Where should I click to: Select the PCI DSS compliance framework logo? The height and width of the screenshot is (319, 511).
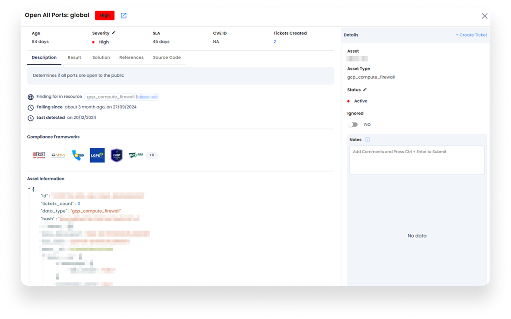pyautogui.click(x=136, y=155)
